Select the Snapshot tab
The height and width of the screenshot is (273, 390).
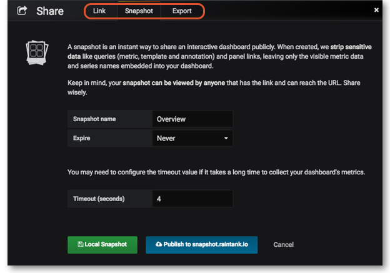pos(139,11)
